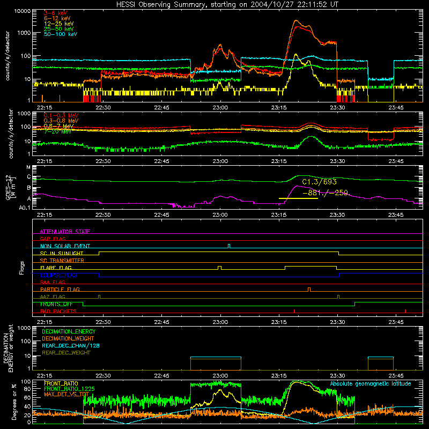Screen dimensions: 429x429
Task: Select the ATTENUATOR_STATE flag label
Action: (x=65, y=232)
